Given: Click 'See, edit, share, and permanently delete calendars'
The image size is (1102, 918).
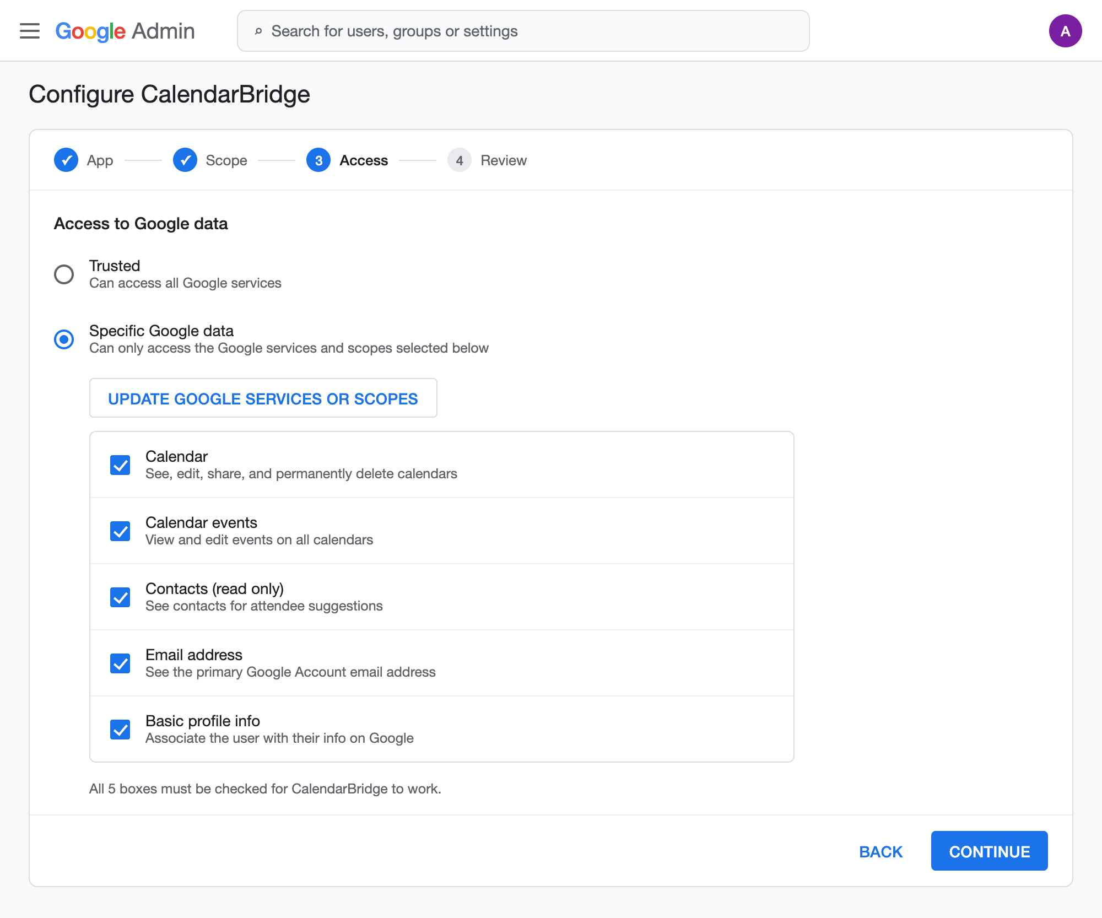Looking at the screenshot, I should [x=301, y=474].
